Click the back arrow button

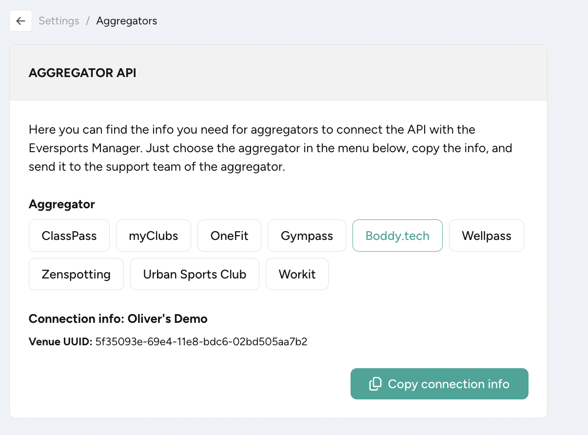coord(20,21)
